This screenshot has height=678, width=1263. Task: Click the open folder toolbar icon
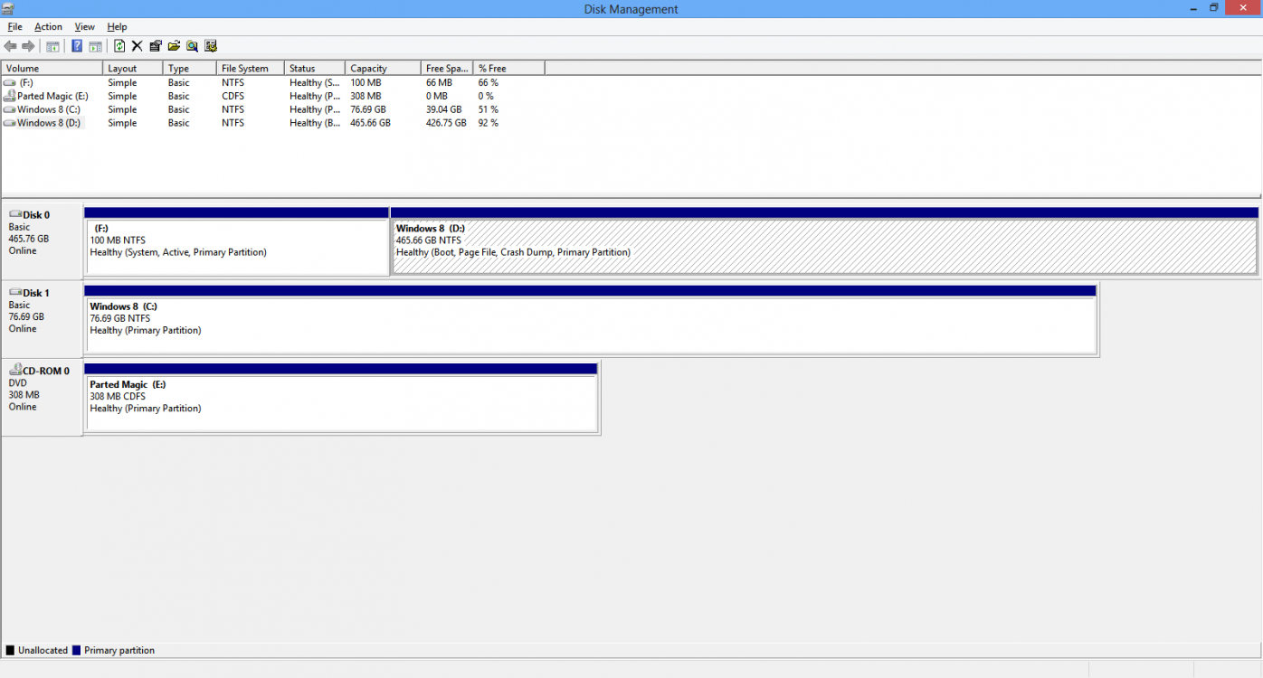point(174,46)
